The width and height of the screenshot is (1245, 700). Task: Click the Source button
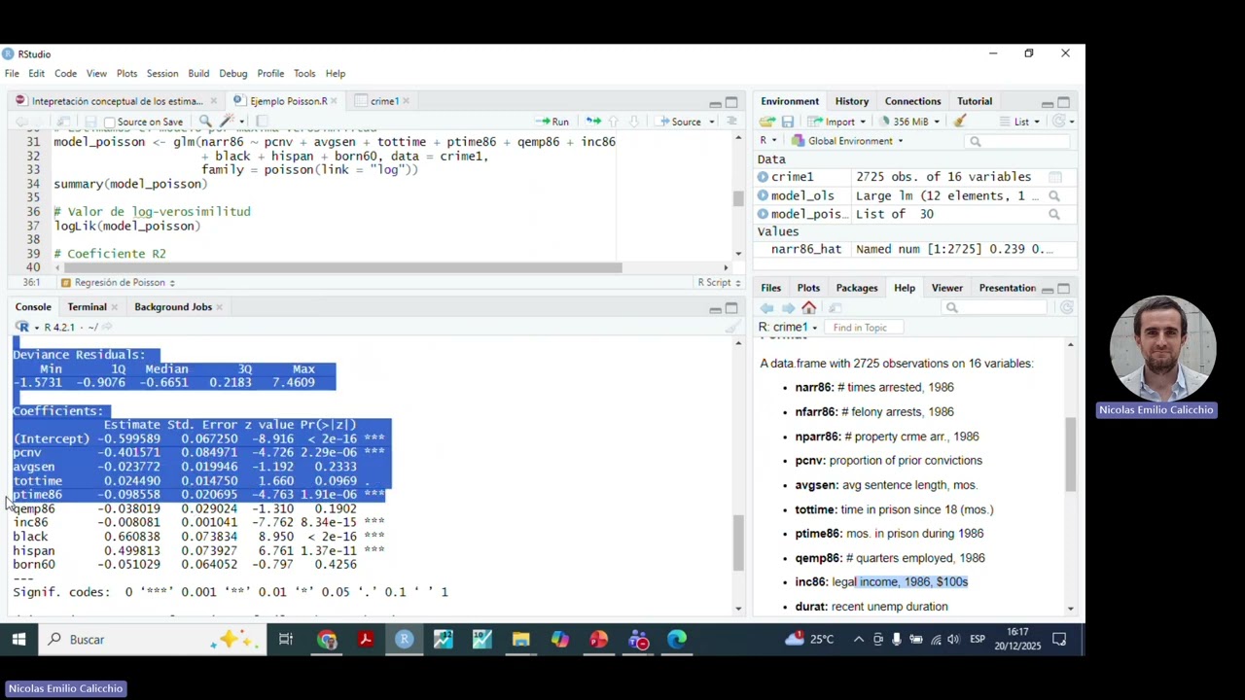point(679,122)
